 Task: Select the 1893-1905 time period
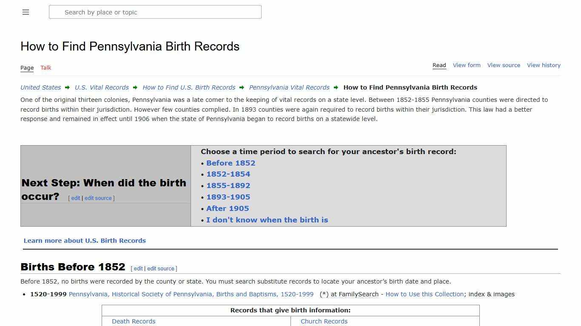pos(228,197)
